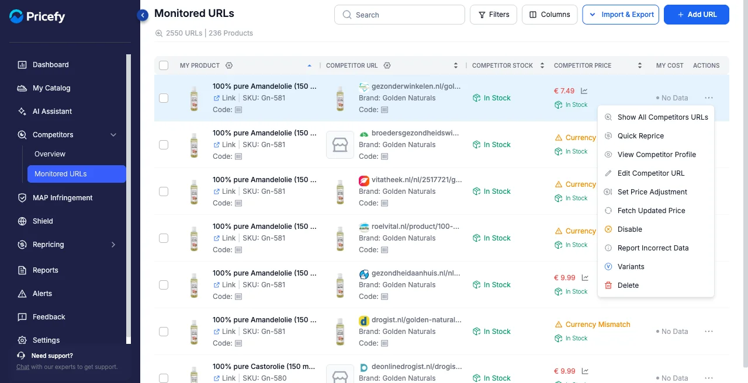Open MAP Infringement page

(x=63, y=198)
